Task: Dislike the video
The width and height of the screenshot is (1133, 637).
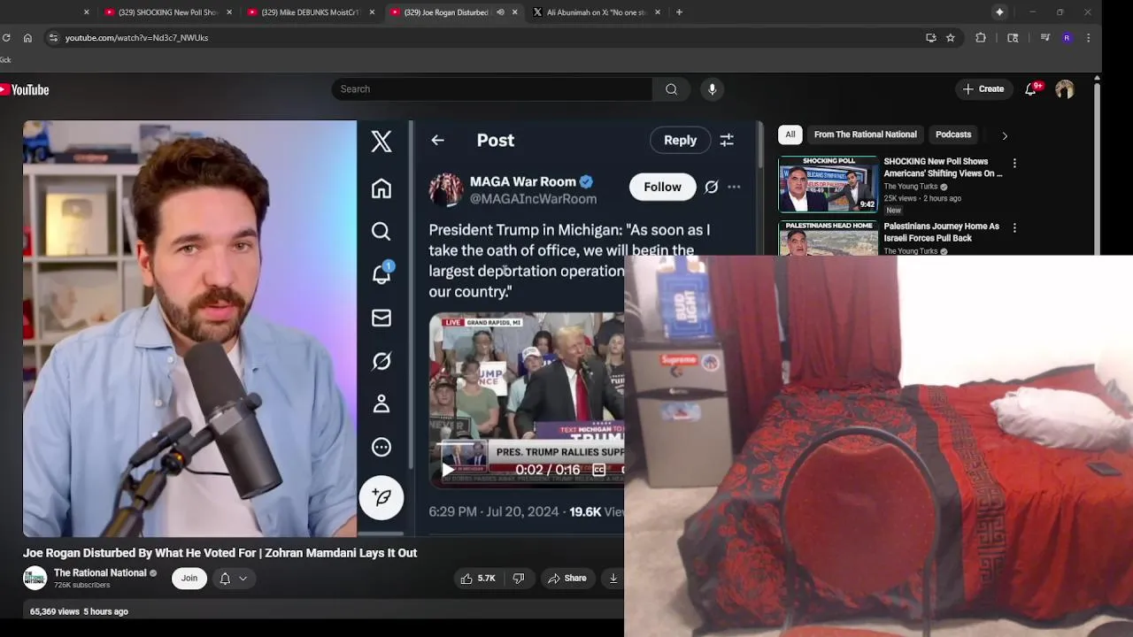Action: click(x=519, y=579)
